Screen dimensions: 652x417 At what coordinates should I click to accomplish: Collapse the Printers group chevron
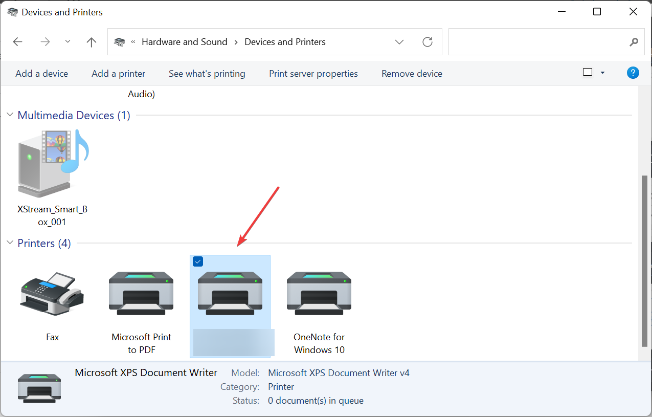tap(10, 243)
